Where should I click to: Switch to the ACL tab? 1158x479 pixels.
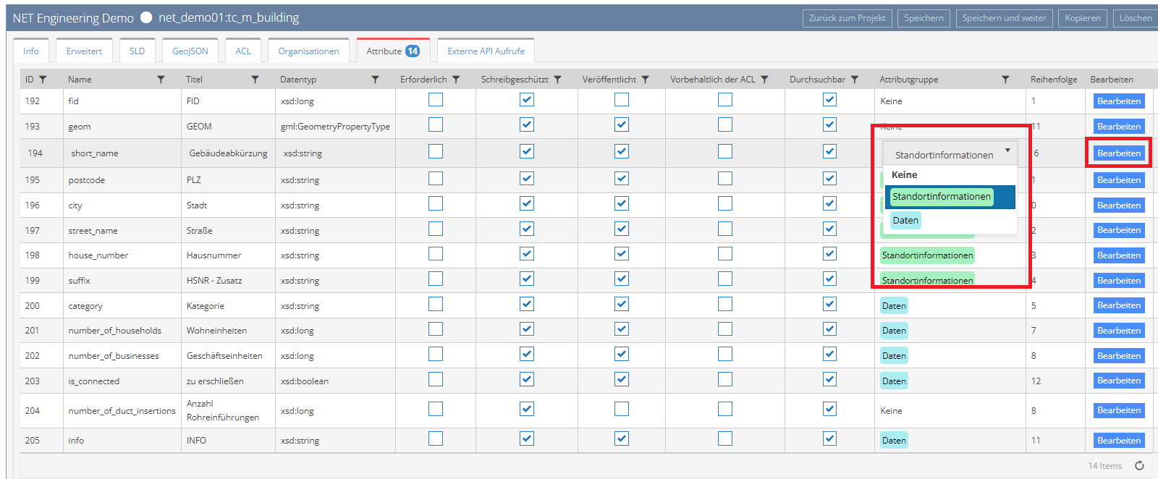243,51
